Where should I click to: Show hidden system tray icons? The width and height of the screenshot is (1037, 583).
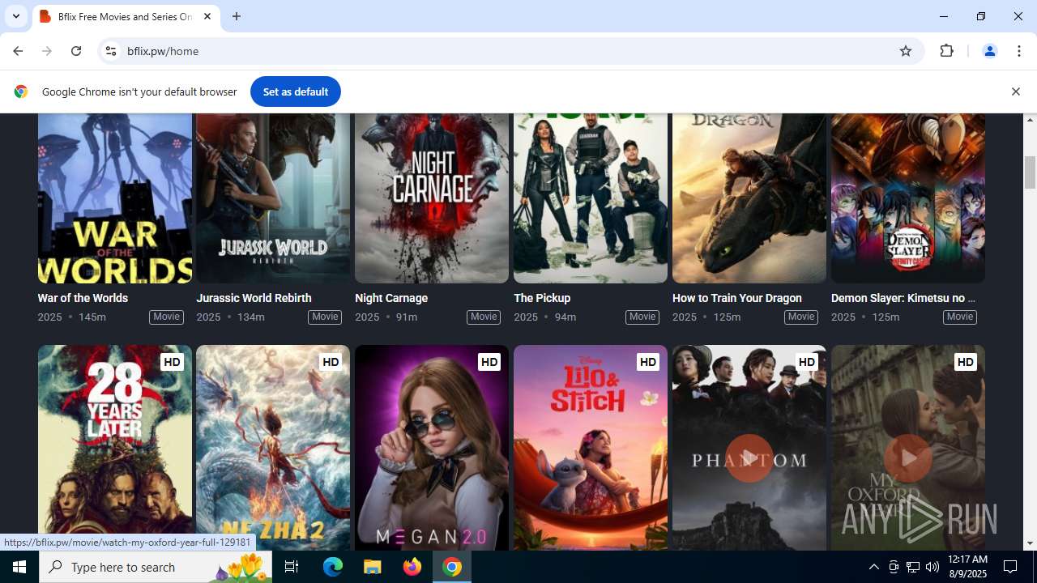click(x=873, y=567)
